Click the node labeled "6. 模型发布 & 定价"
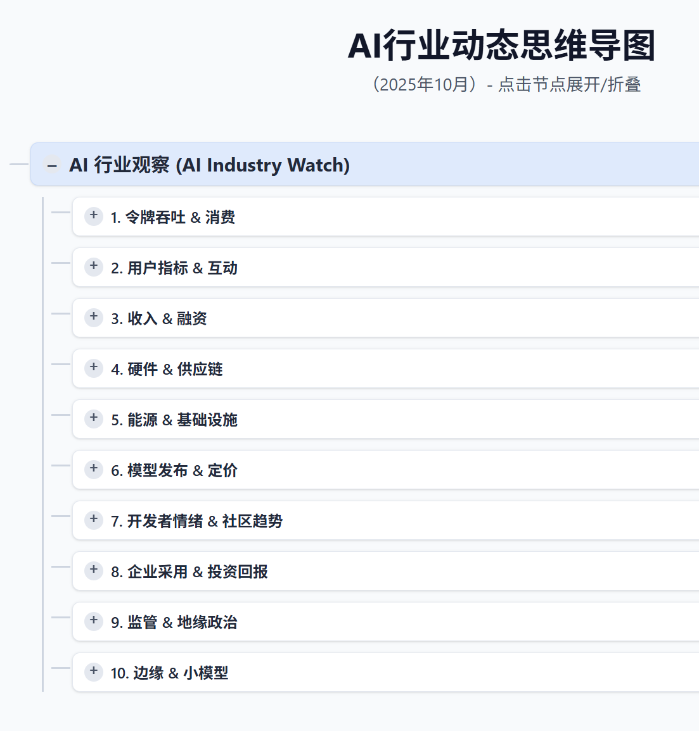699x731 pixels. (x=174, y=470)
